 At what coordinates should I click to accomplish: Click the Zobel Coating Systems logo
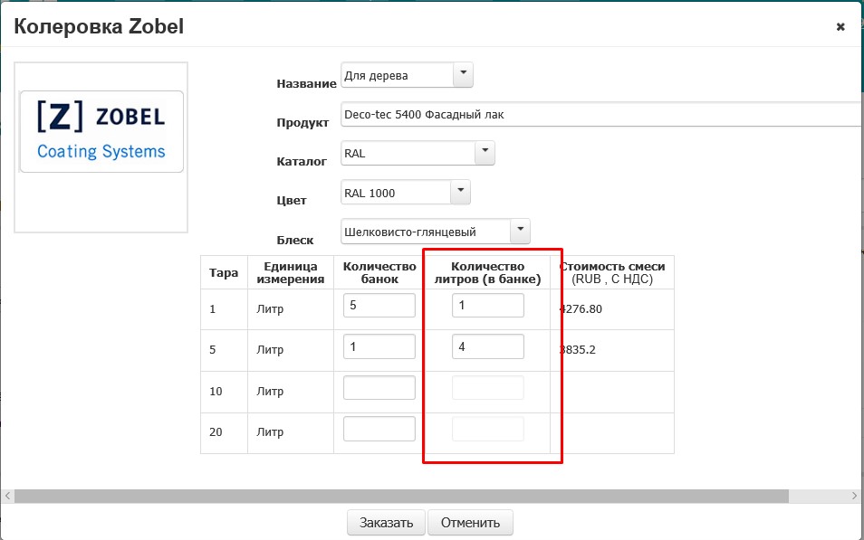tap(101, 132)
